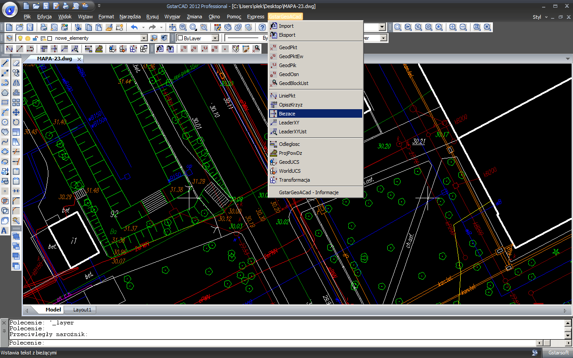Click the Save icon in standard toolbar

(x=30, y=27)
